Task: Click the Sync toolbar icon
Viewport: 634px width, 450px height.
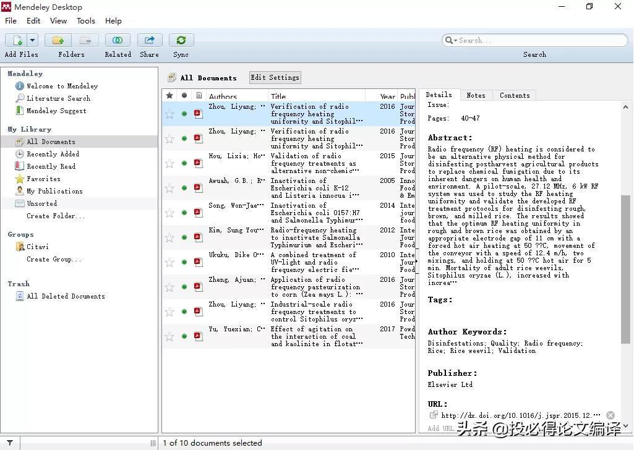Action: coord(181,40)
